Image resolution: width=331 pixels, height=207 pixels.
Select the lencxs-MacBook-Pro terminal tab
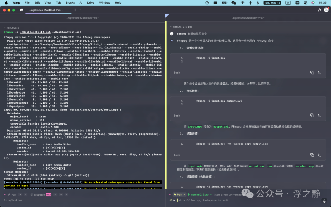(47, 10)
